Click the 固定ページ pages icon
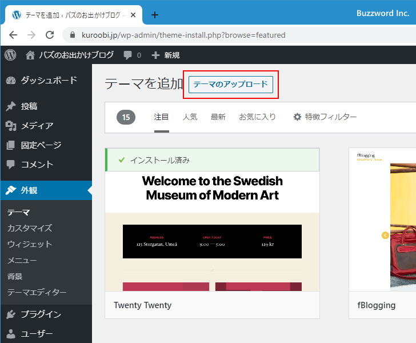Image resolution: width=416 pixels, height=343 pixels. pos(11,145)
